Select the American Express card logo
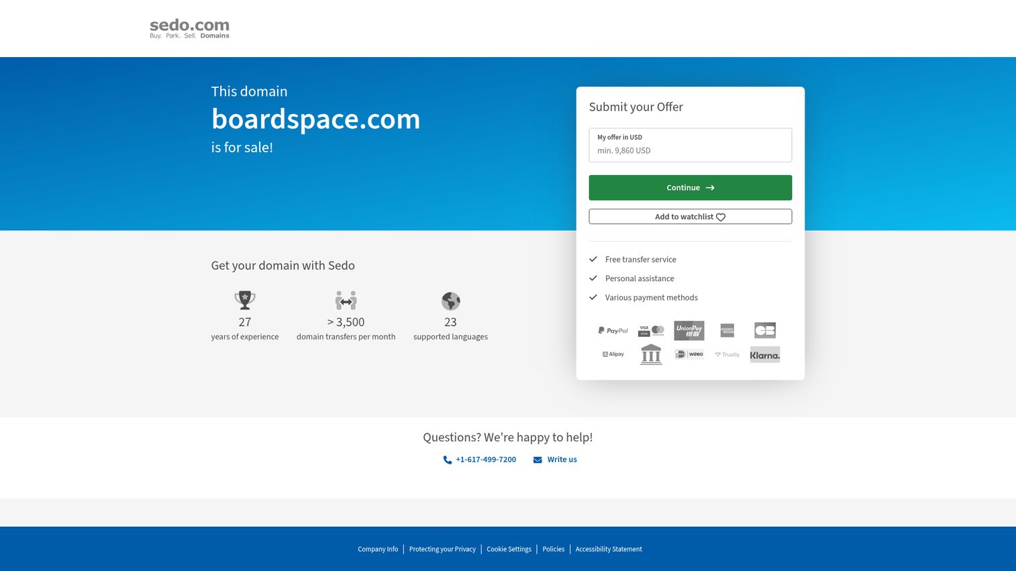 coord(727,330)
